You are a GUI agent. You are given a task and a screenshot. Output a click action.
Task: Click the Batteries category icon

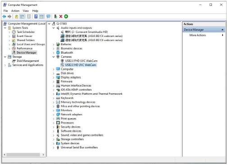[58, 44]
